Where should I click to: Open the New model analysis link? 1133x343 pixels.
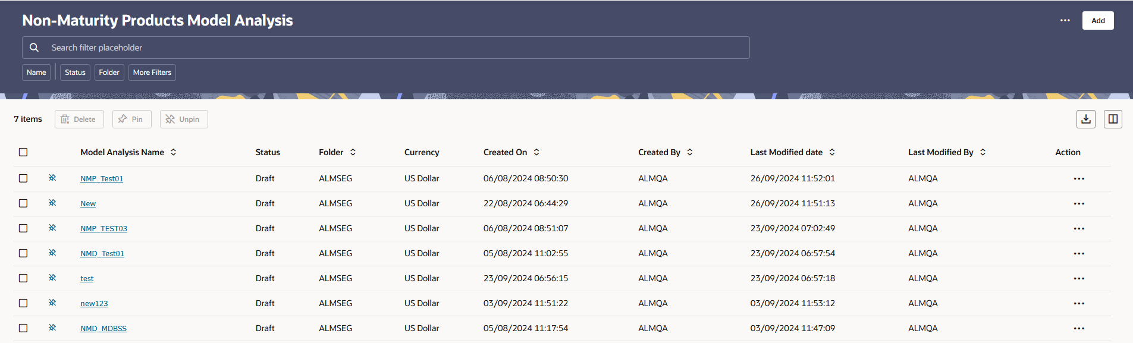pos(88,203)
